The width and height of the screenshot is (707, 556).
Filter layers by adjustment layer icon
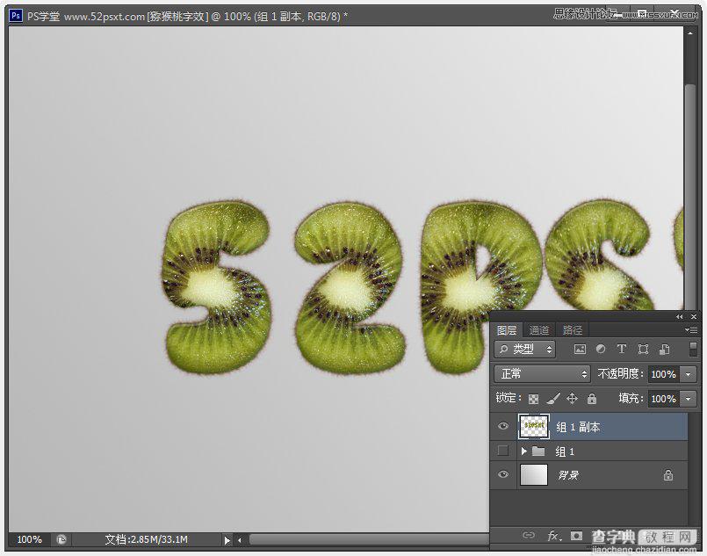[601, 349]
